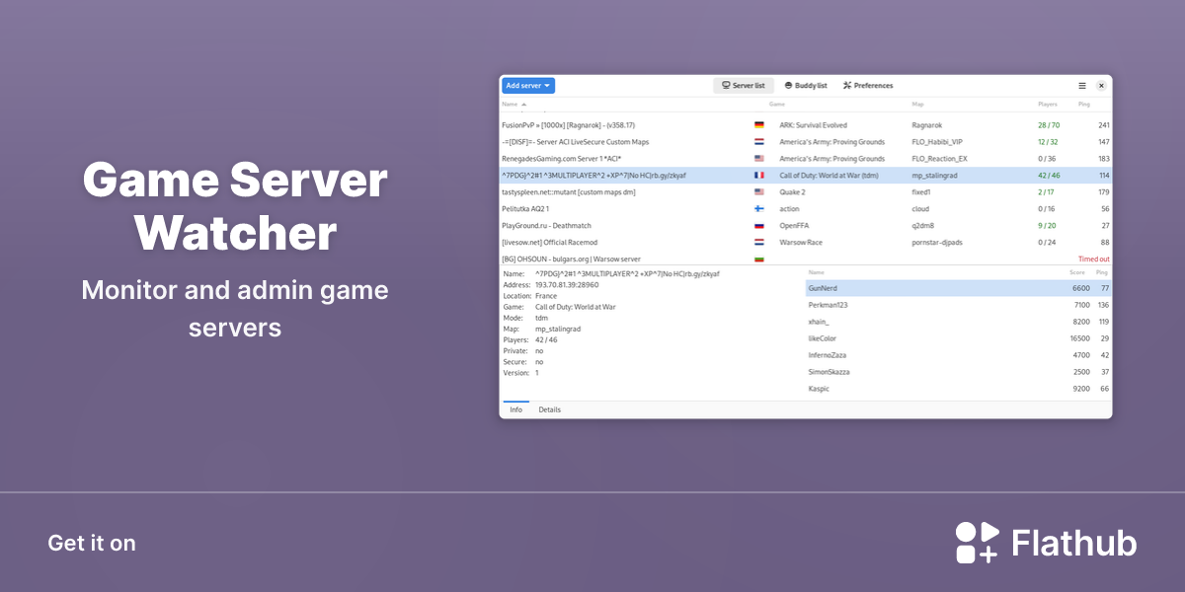Select player Kaspic
This screenshot has width=1185, height=592.
click(x=958, y=389)
